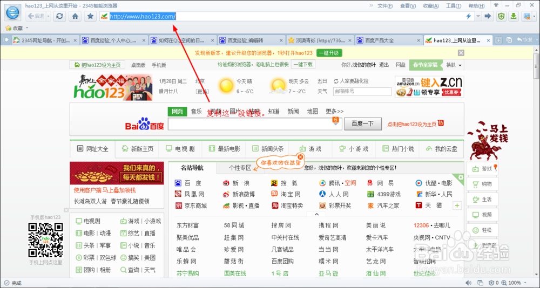Click the settings gear in 名站导航 corner
540x288 pixels.
click(x=461, y=177)
